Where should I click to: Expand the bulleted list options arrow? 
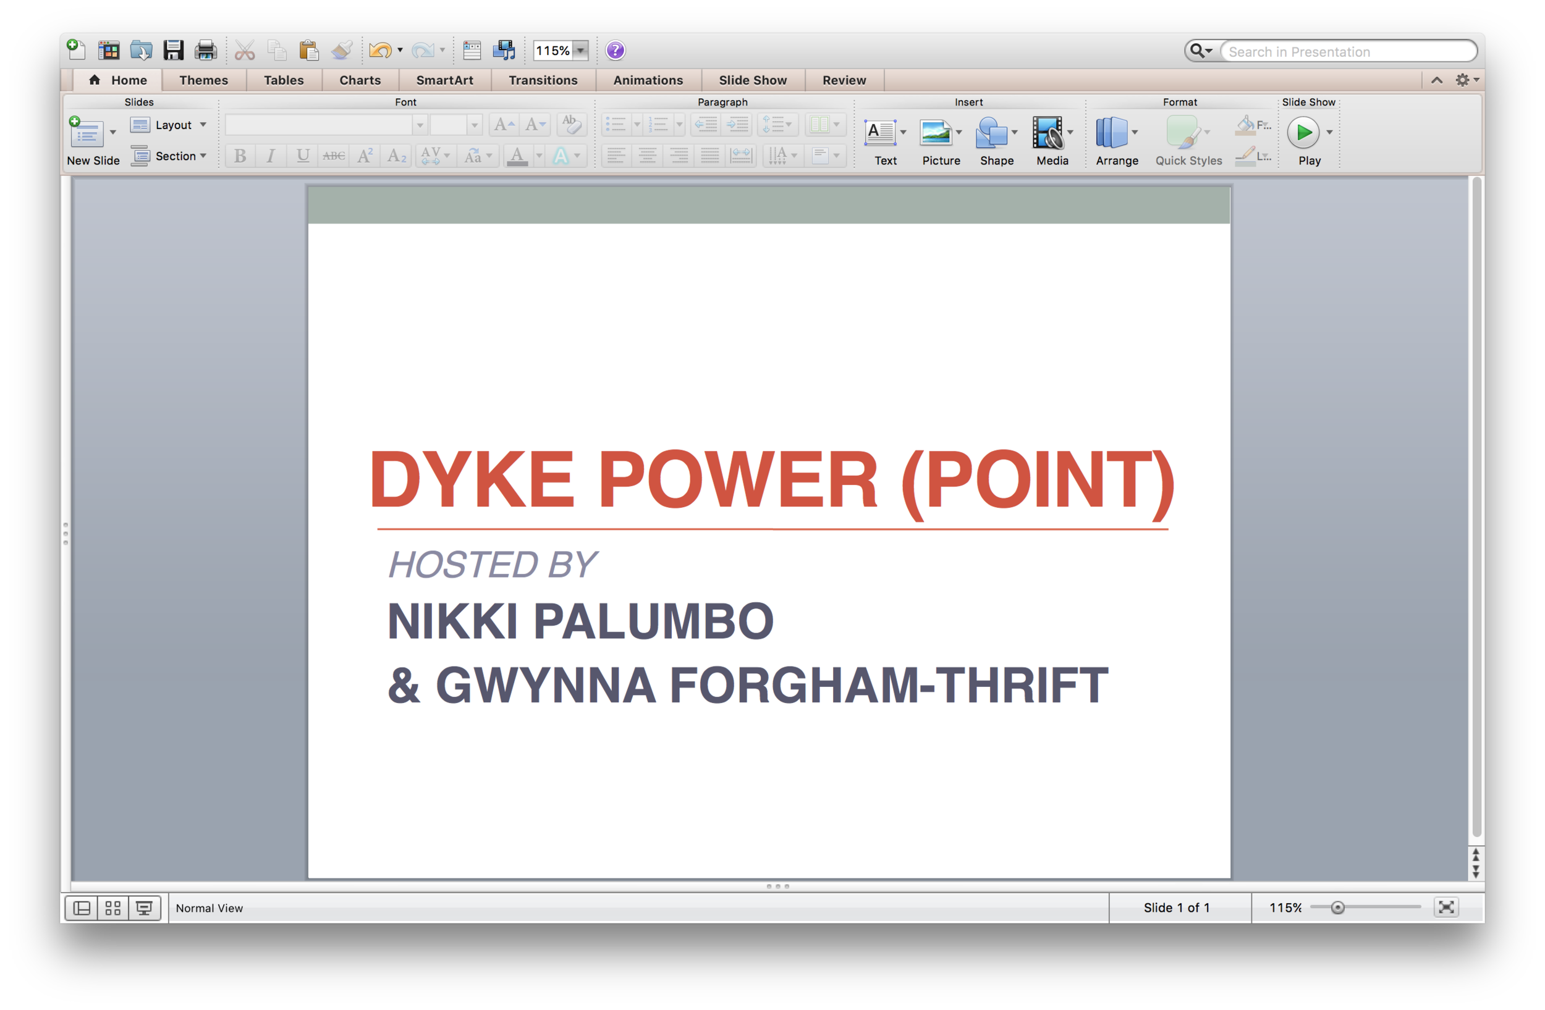(637, 125)
